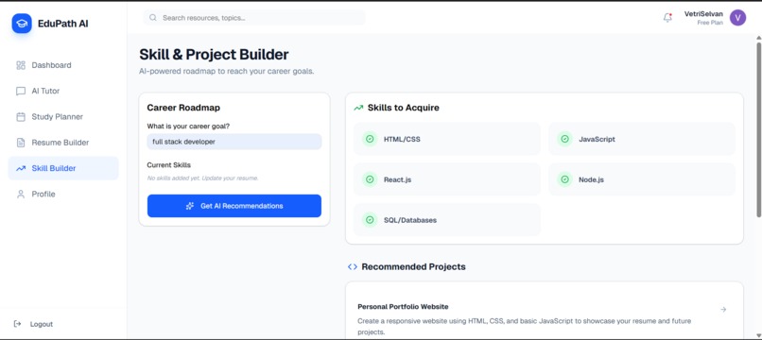Screen dimensions: 762x340
Task: Click the check icon next to Node.js
Action: pyautogui.click(x=564, y=179)
